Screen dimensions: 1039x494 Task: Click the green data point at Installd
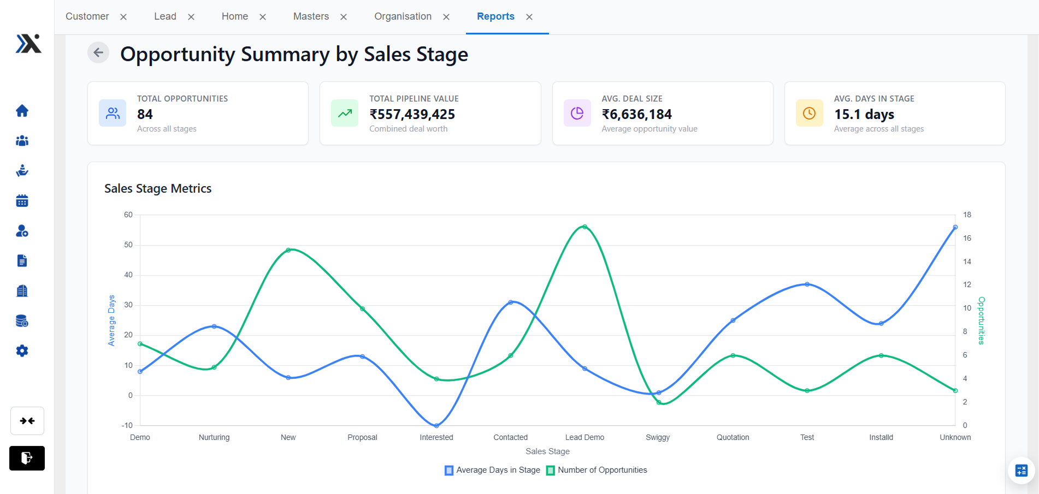point(881,355)
